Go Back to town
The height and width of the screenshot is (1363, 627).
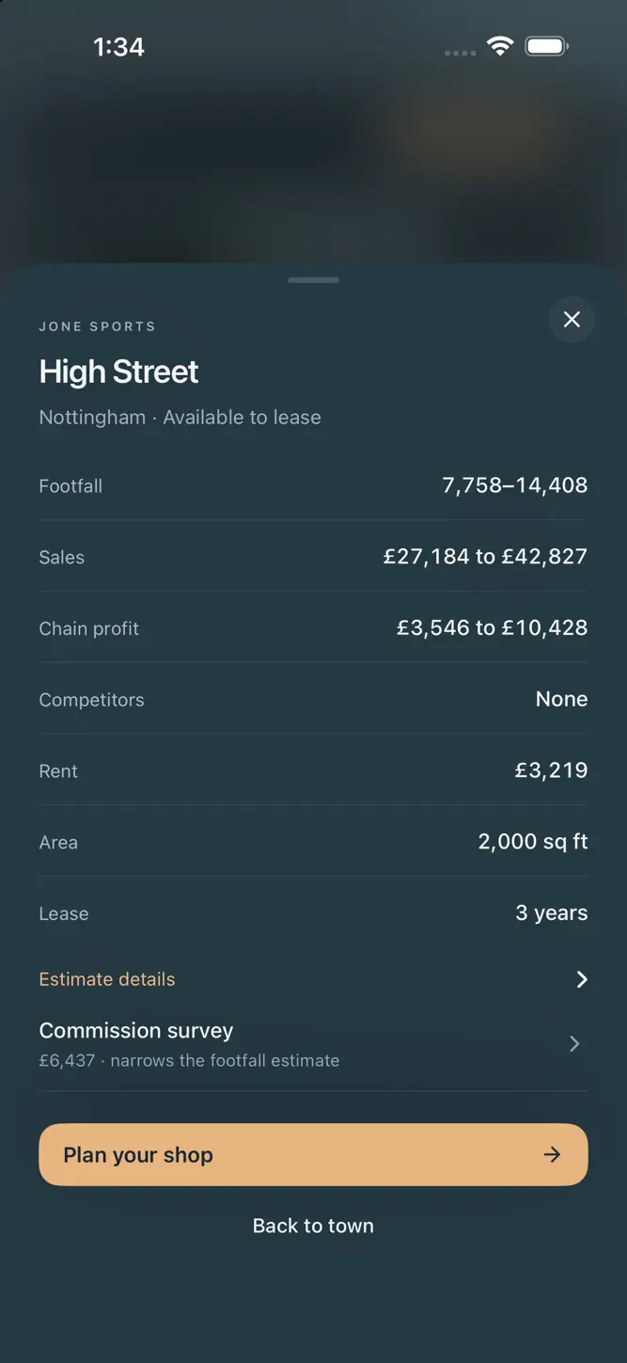313,1226
